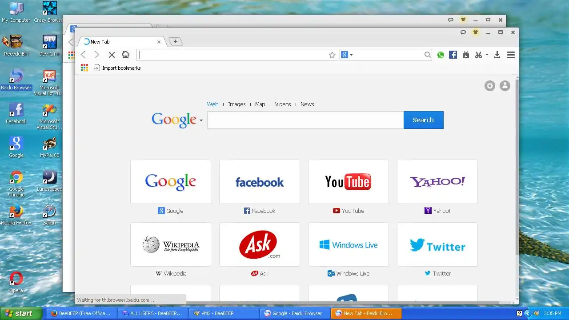Click the video download toolbar icon
The width and height of the screenshot is (569, 320).
465,55
